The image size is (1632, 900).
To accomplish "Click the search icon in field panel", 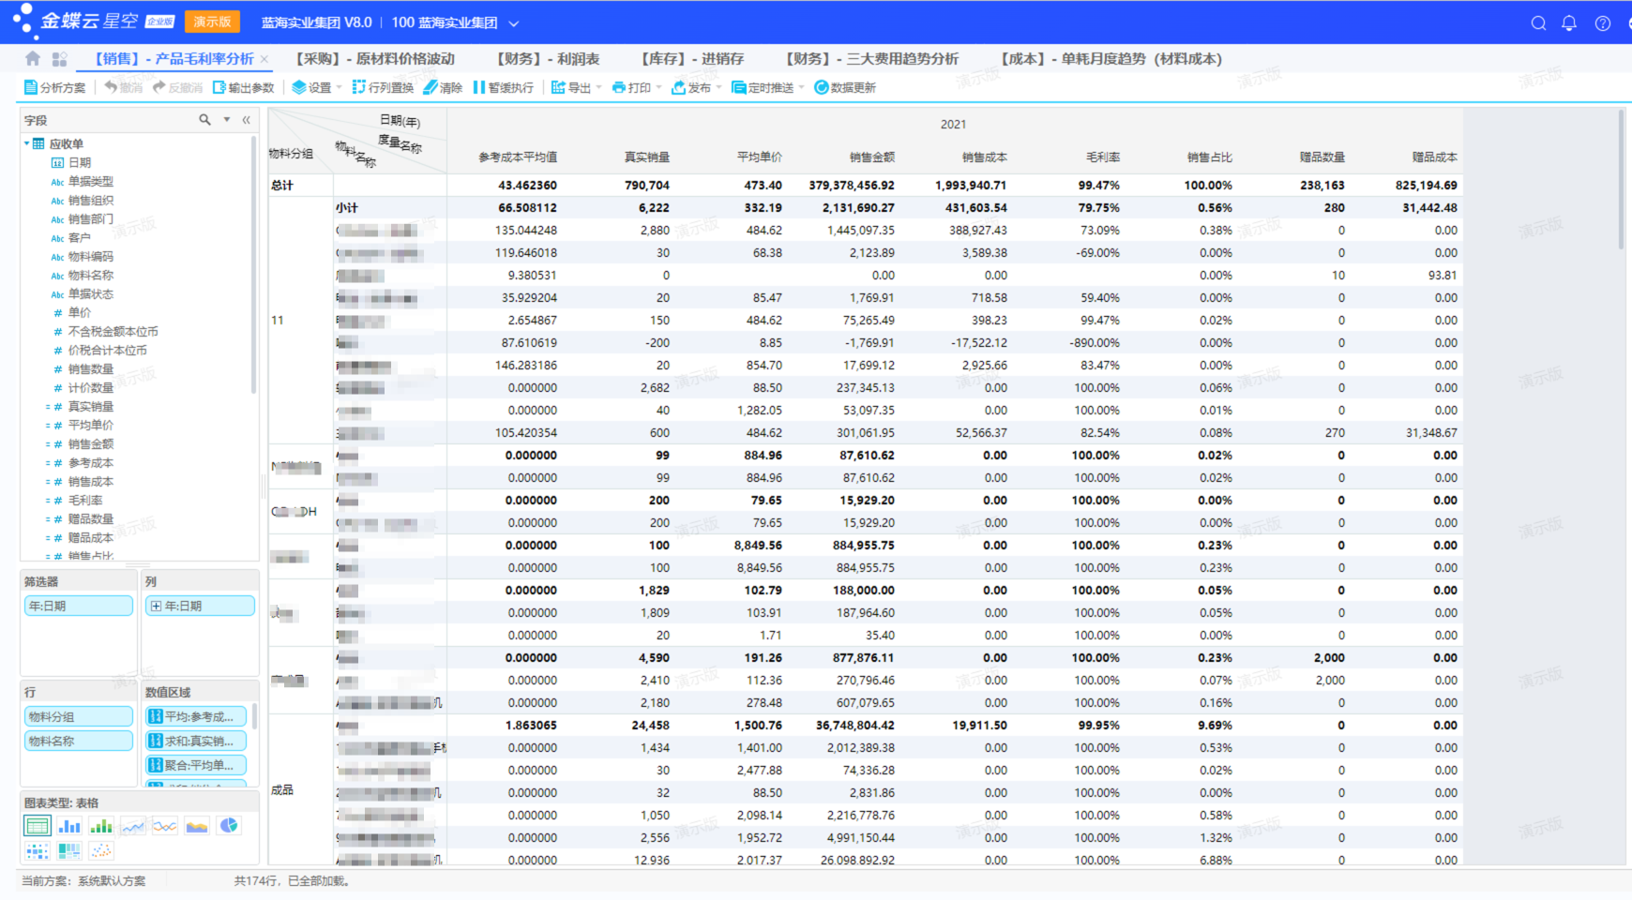I will (204, 120).
